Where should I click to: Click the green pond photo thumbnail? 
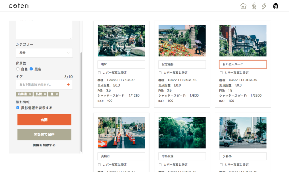pyautogui.click(x=182, y=133)
